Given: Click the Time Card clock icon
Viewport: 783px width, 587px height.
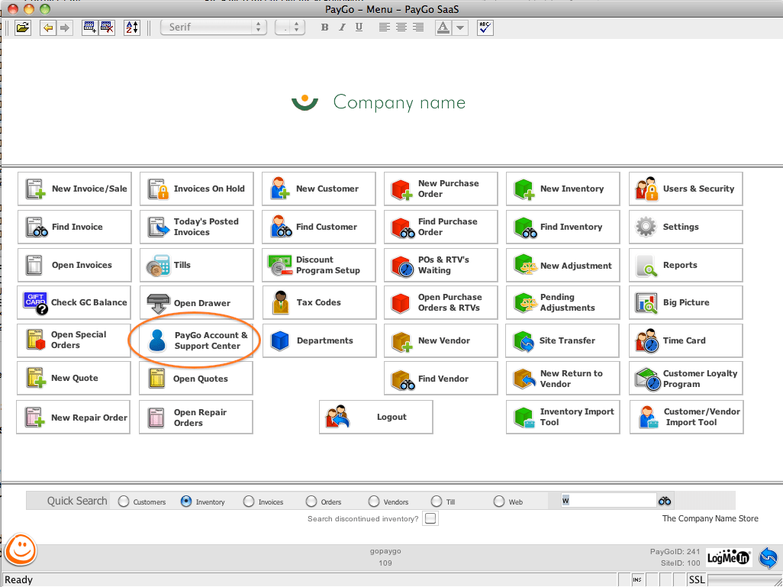Looking at the screenshot, I should coord(647,340).
